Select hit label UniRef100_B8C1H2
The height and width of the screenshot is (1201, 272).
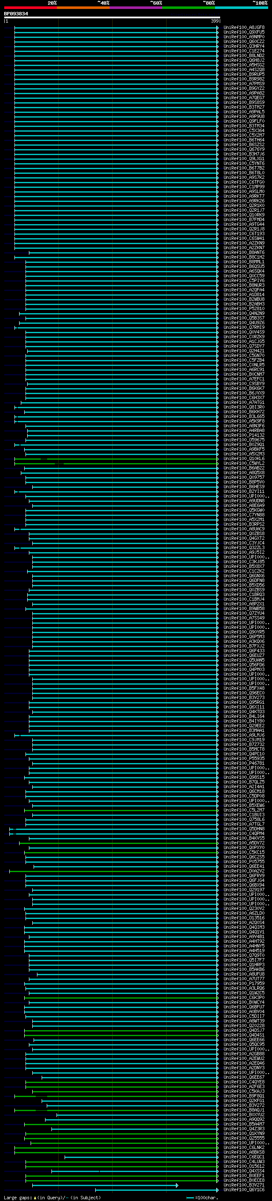[x=244, y=257]
